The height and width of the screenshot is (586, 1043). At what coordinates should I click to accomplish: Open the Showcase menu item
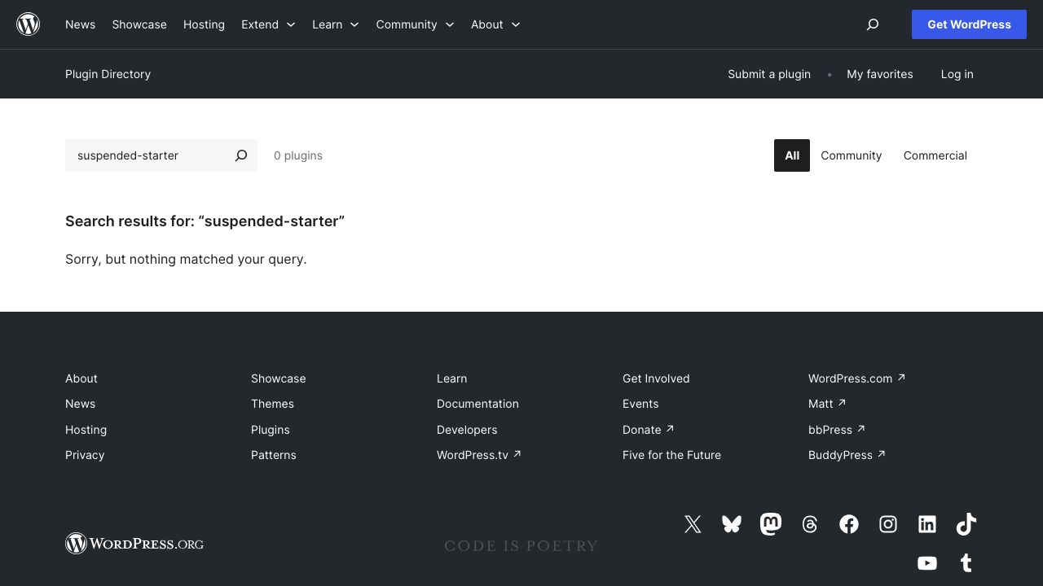tap(139, 24)
